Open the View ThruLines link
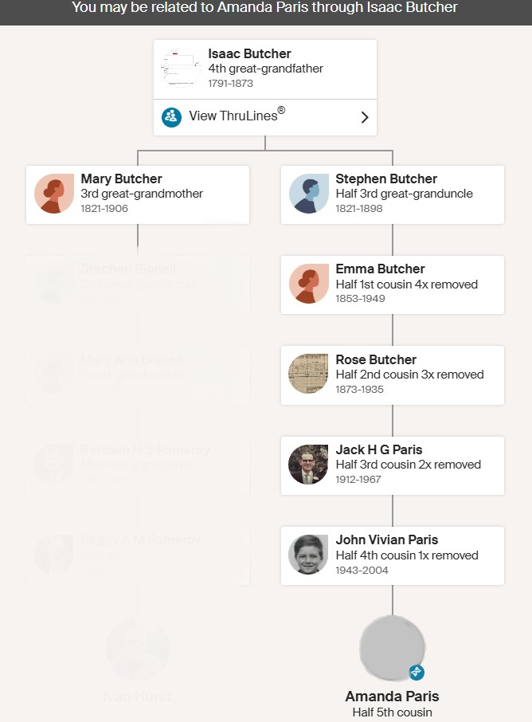Viewport: 532px width, 722px height. (237, 116)
